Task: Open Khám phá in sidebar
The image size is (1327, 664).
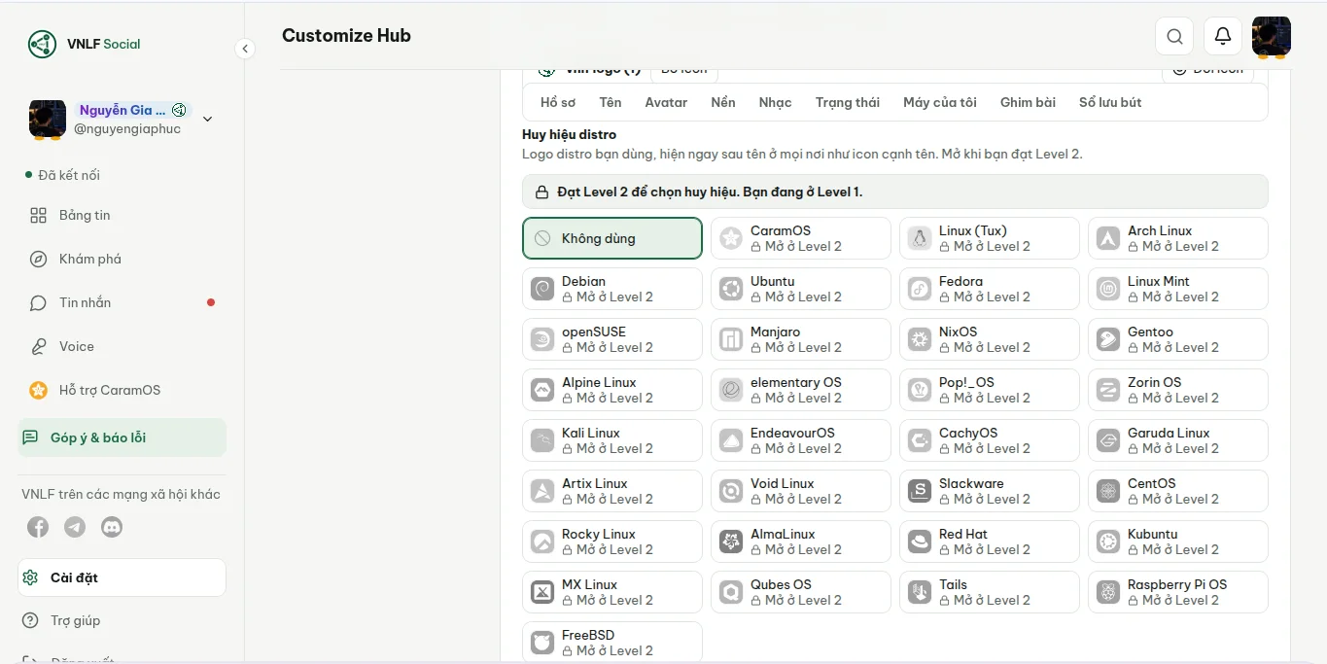Action: coord(122,259)
